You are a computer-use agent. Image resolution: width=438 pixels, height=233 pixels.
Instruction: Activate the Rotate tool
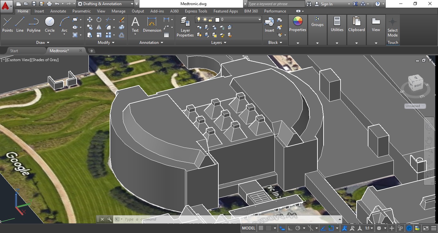(x=99, y=20)
